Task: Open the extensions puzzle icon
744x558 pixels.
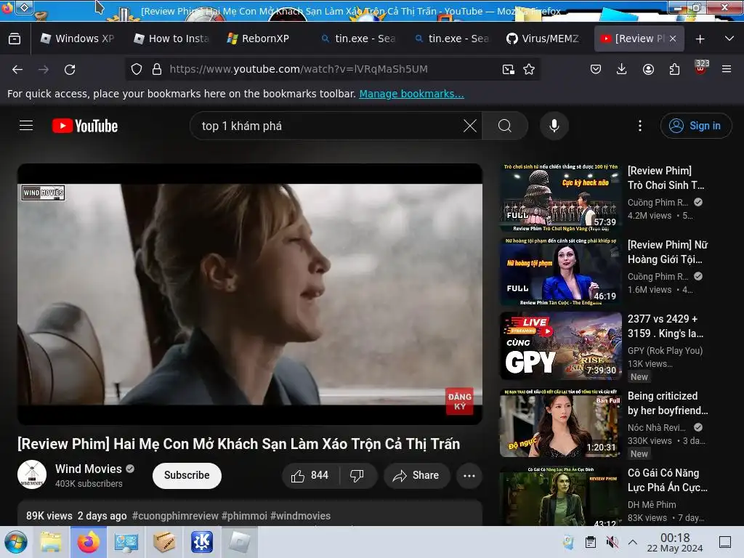Action: tap(674, 69)
